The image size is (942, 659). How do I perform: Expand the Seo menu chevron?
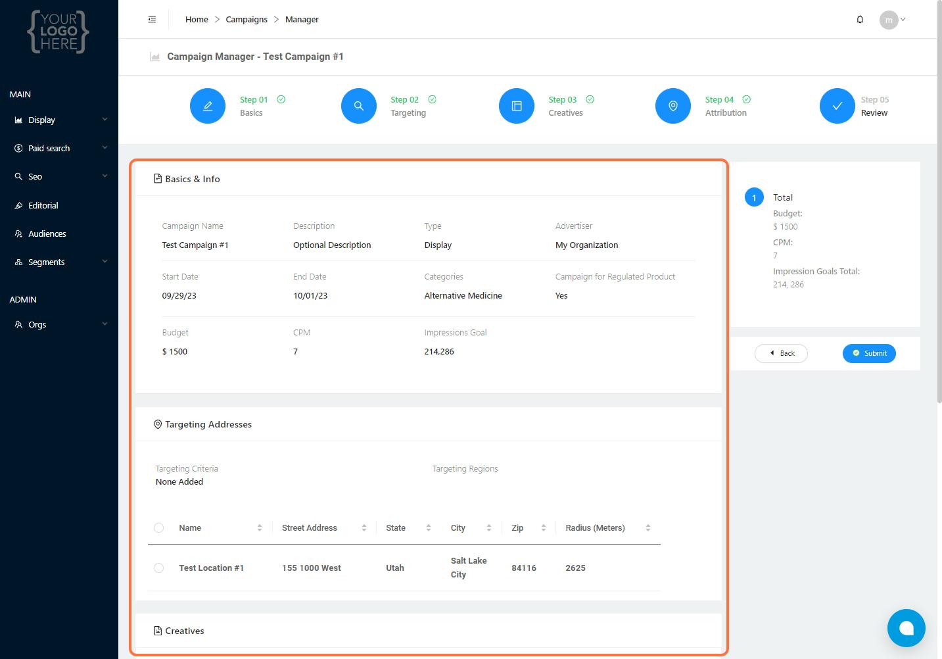[105, 176]
